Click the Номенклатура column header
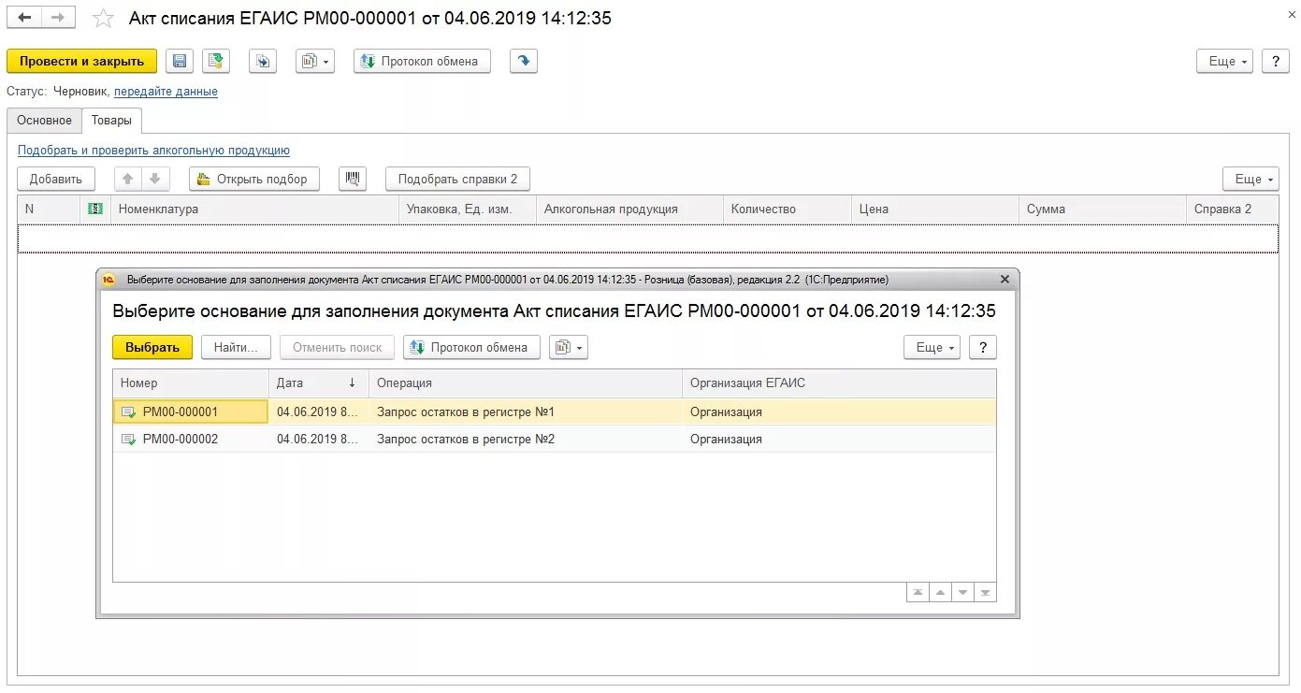This screenshot has width=1301, height=693. [x=254, y=209]
